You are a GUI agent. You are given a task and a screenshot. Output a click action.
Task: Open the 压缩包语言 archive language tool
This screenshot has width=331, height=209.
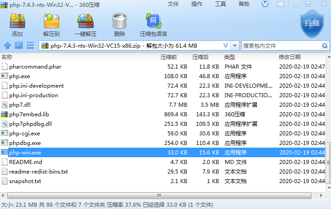point(154,20)
